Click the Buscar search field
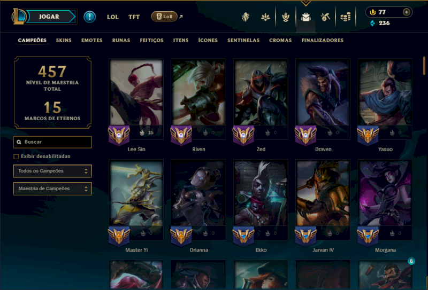 pos(52,142)
